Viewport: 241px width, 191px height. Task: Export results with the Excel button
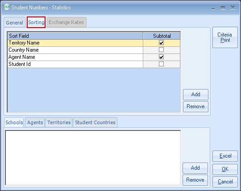coord(225,156)
